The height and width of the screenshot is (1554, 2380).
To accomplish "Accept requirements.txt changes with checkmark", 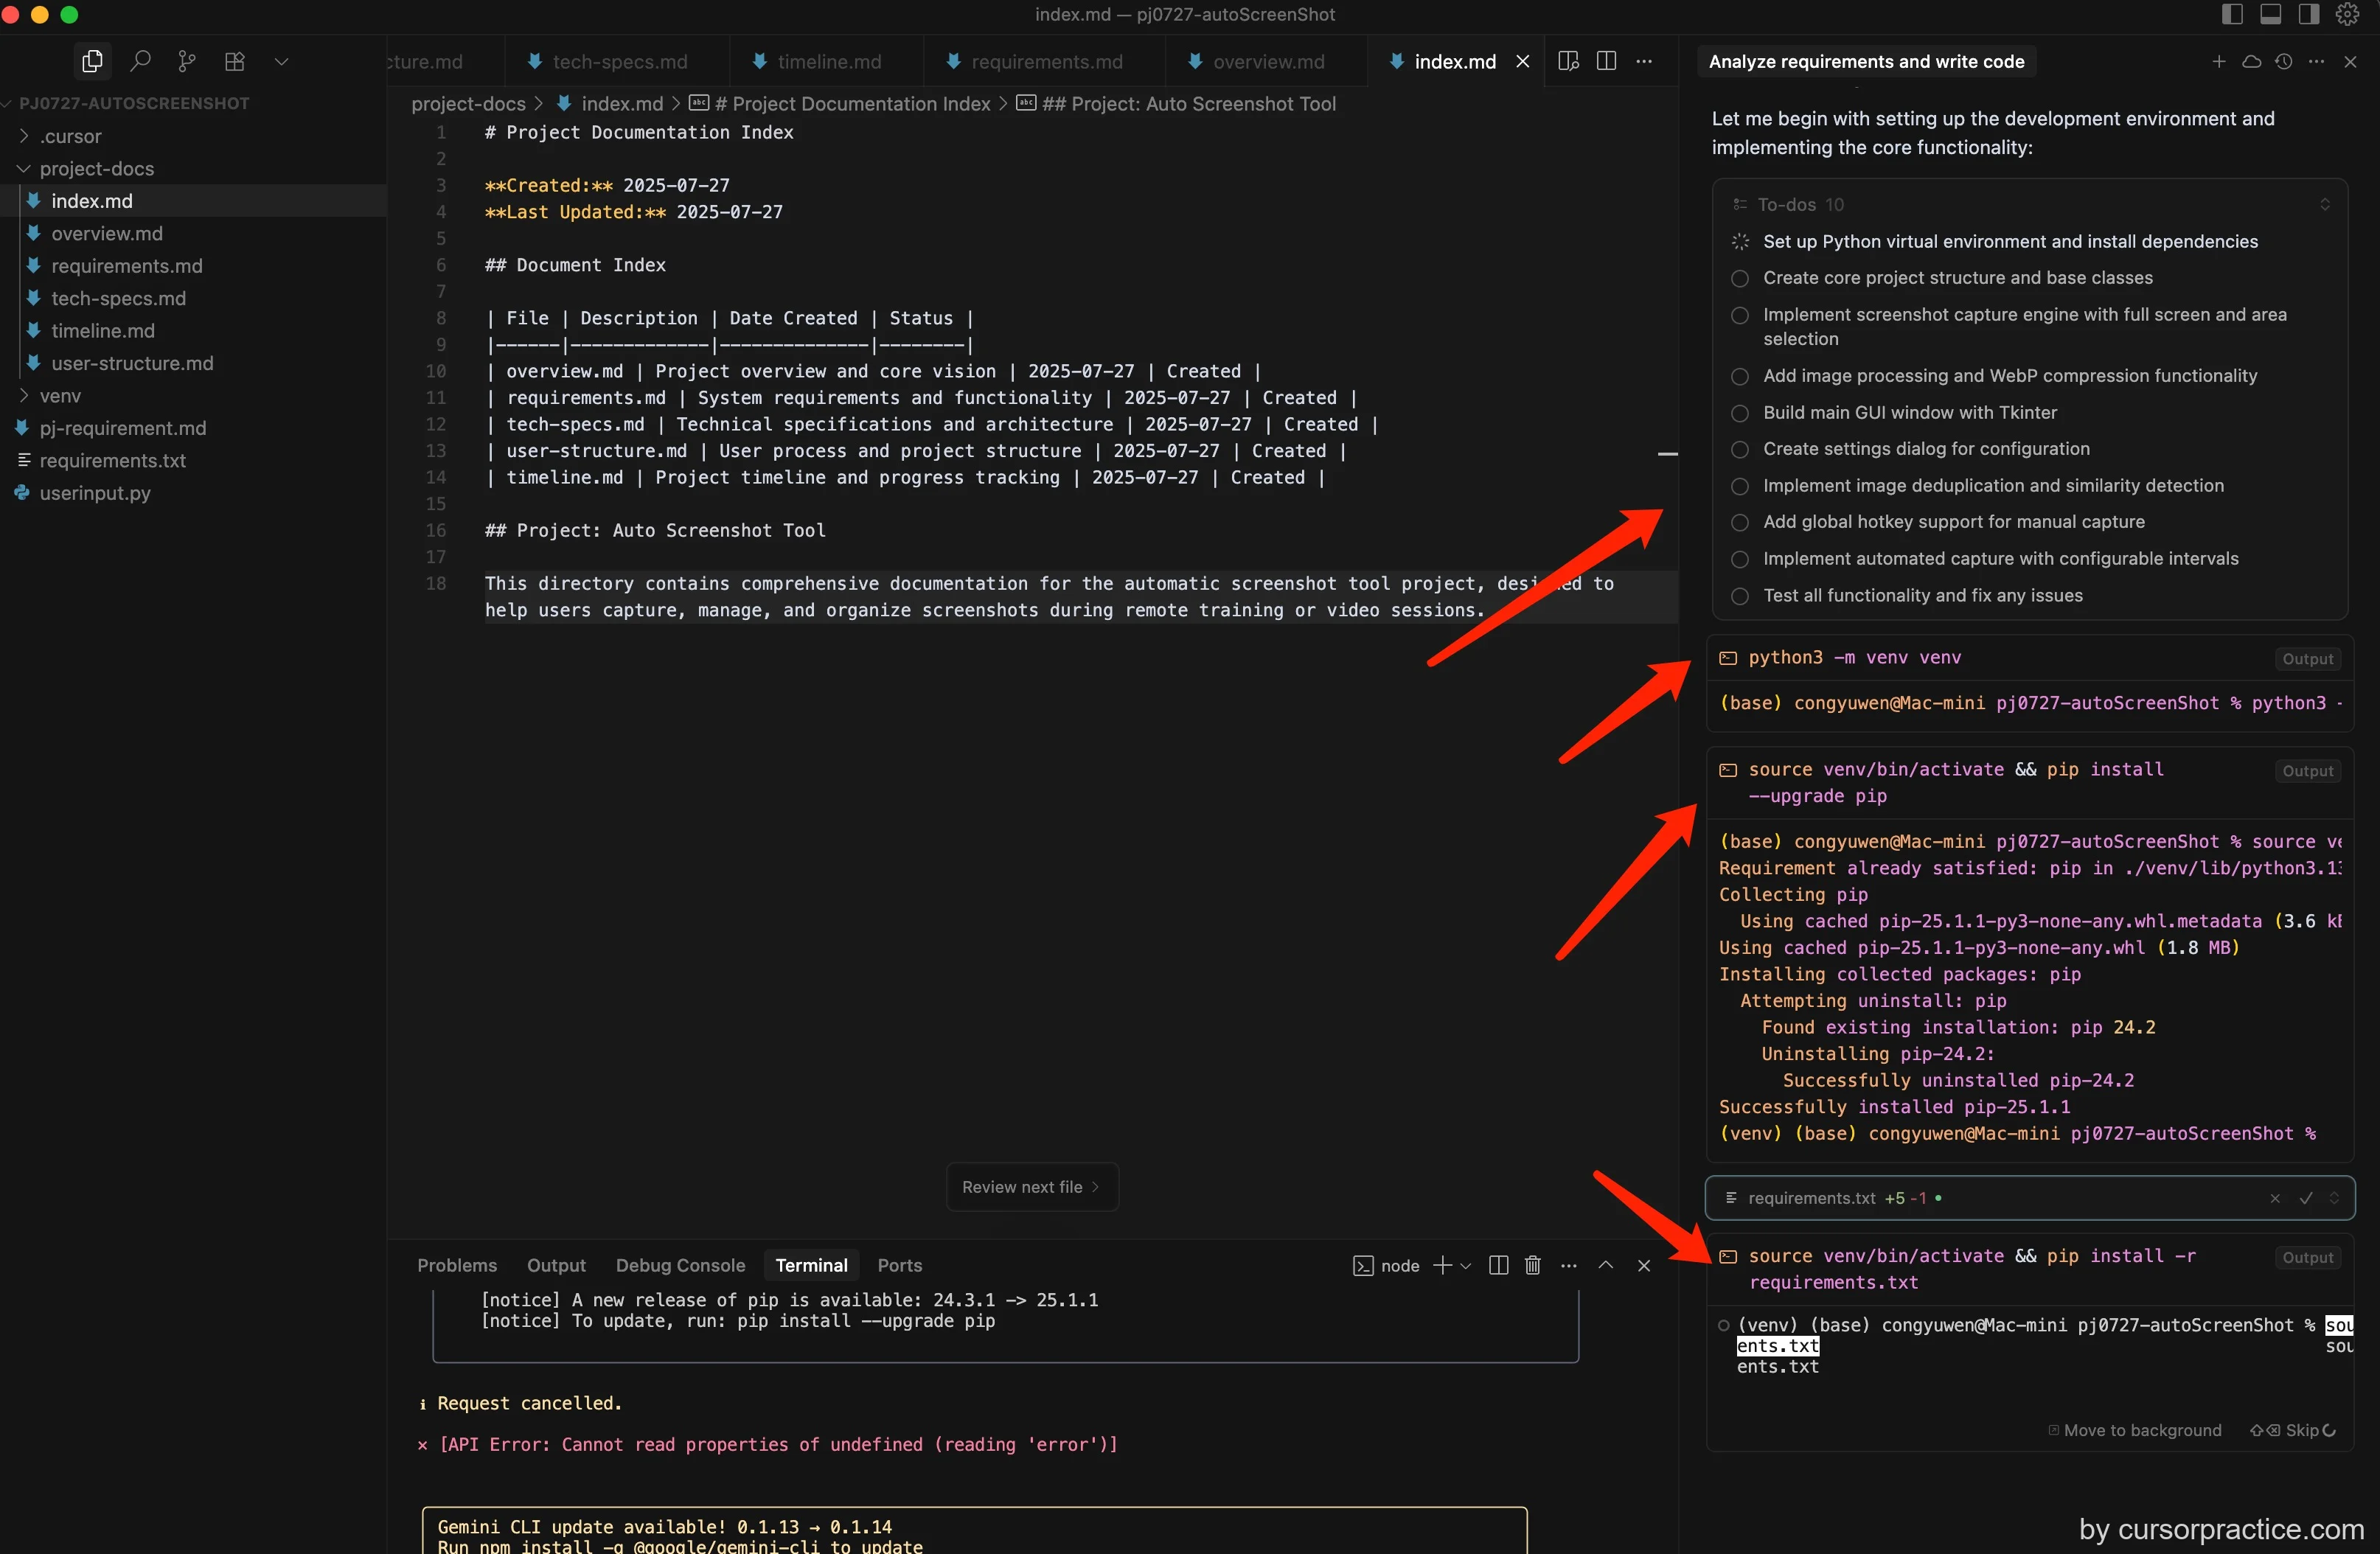I will 2305,1198.
